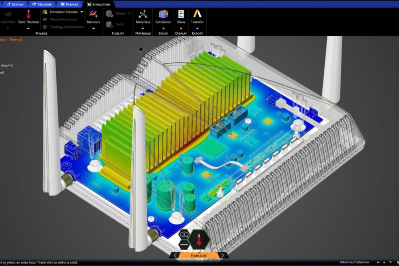Click the orange Explore stage button
399x266 pixels.
(x=199, y=255)
